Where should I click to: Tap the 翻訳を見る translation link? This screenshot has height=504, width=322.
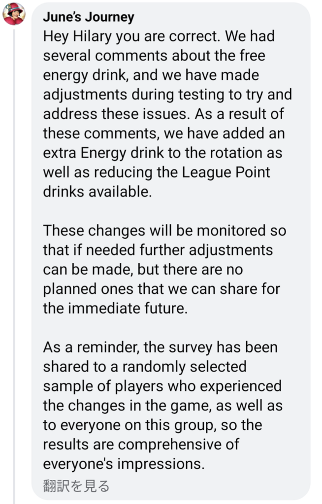pyautogui.click(x=76, y=486)
